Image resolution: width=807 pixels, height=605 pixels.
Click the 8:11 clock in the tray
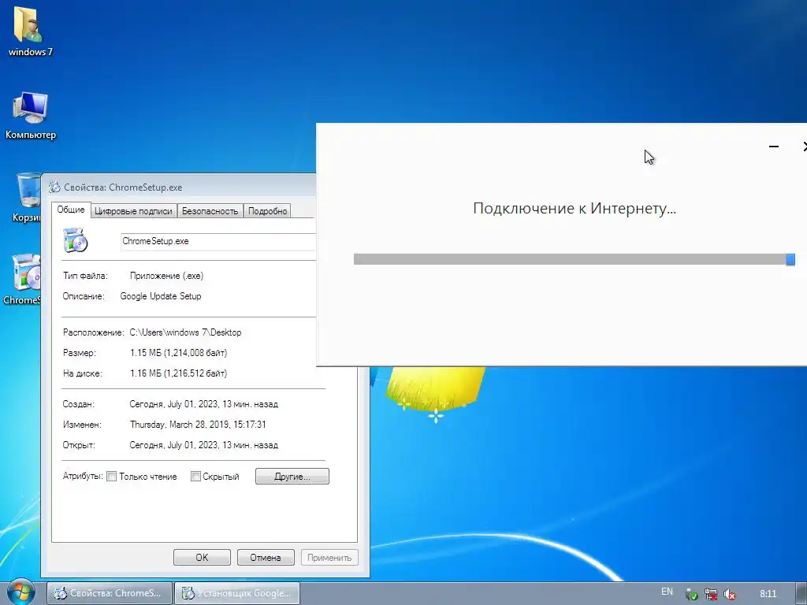pyautogui.click(x=768, y=594)
